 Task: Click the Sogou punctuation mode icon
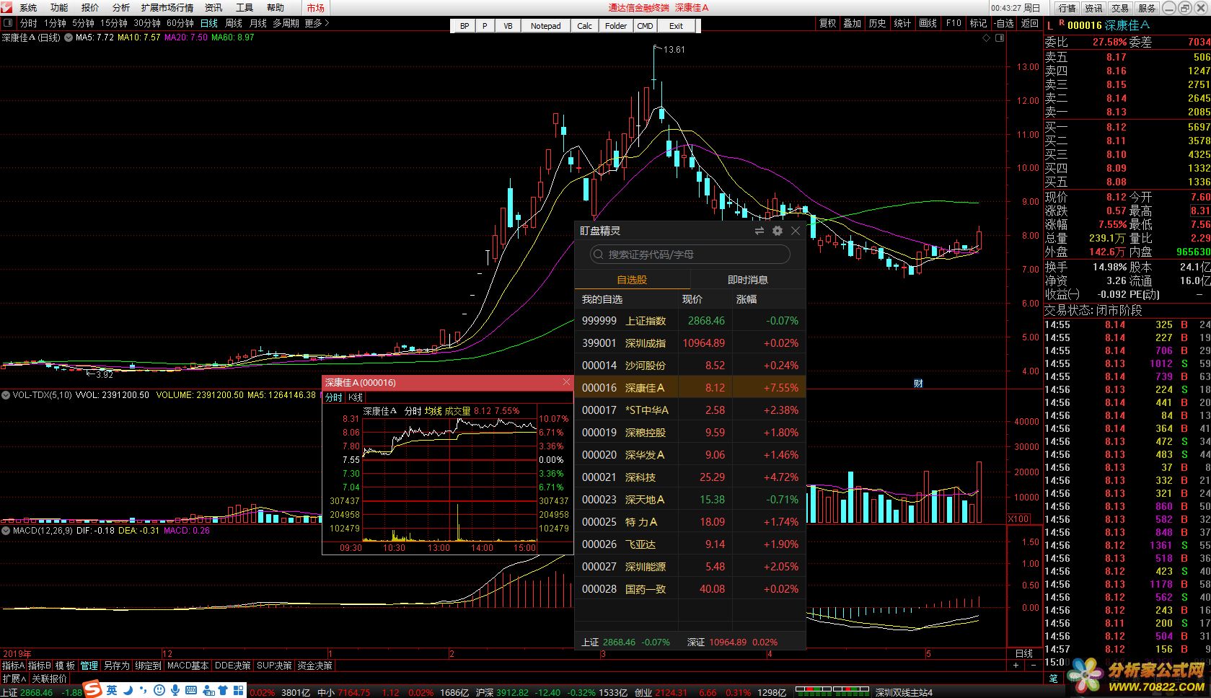click(143, 691)
